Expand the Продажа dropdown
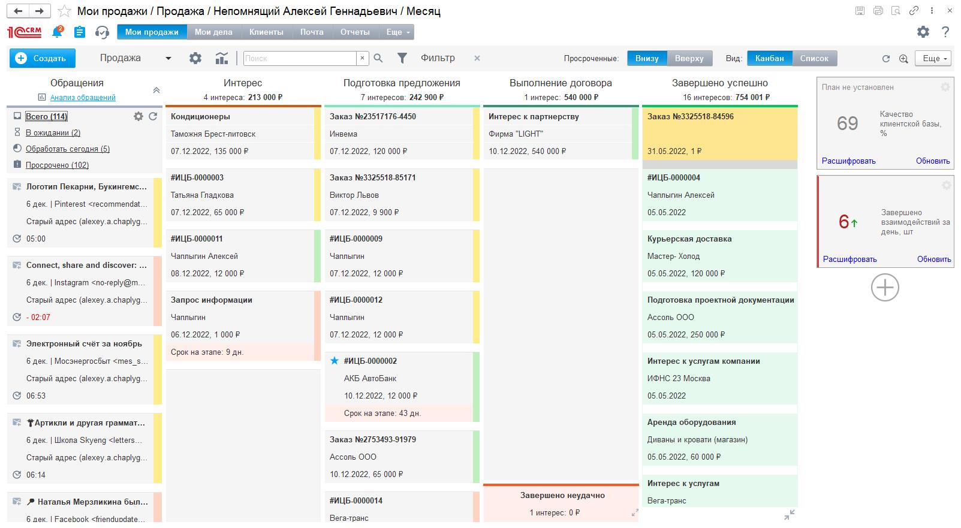This screenshot has height=528, width=961. point(168,58)
